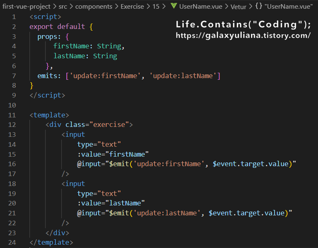
Task: Click the 'div' tag name on line 12
Action: click(x=55, y=124)
